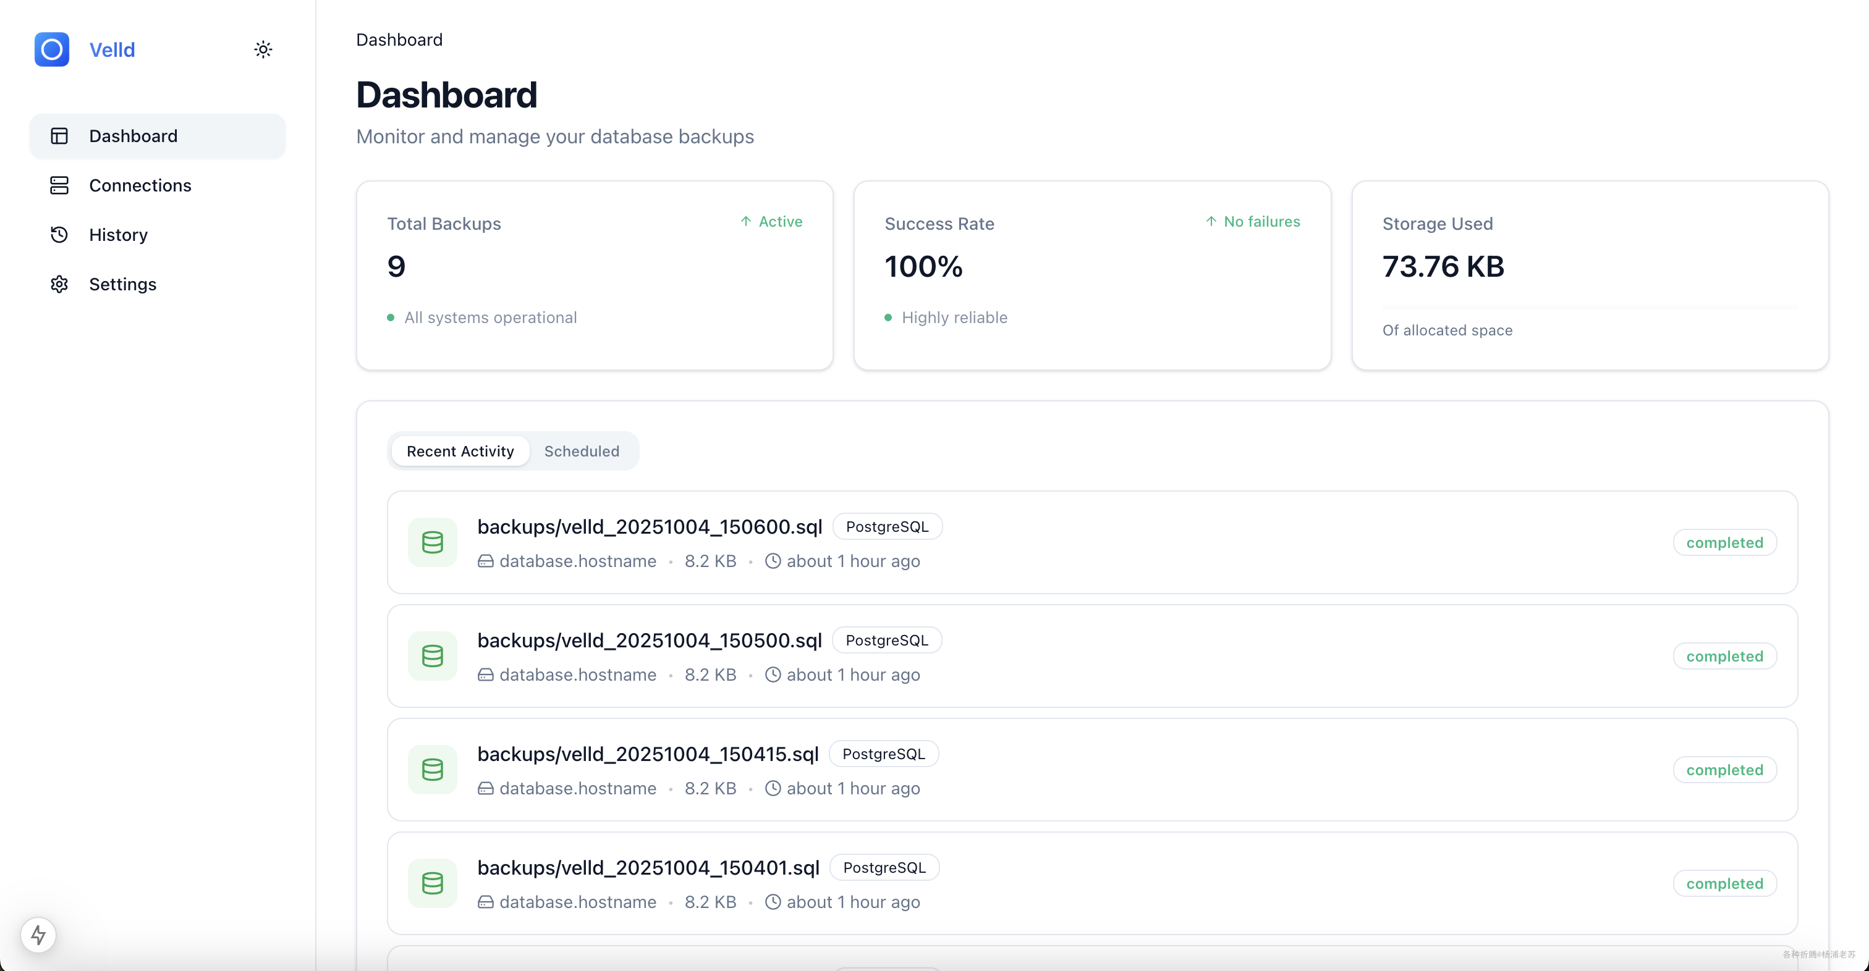Click the Storage Used progress bar
Image resolution: width=1869 pixels, height=971 pixels.
(1589, 308)
